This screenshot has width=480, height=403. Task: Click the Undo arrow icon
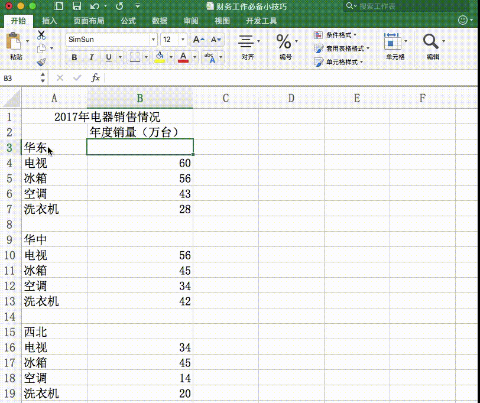[x=95, y=6]
